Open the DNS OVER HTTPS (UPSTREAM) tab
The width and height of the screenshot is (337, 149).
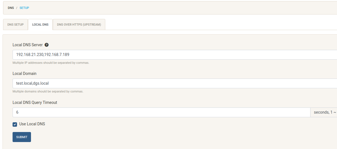pos(79,25)
